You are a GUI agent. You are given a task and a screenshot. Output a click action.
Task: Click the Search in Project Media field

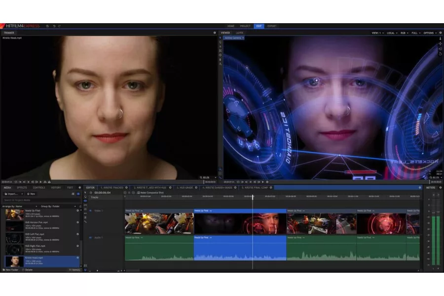pyautogui.click(x=41, y=200)
